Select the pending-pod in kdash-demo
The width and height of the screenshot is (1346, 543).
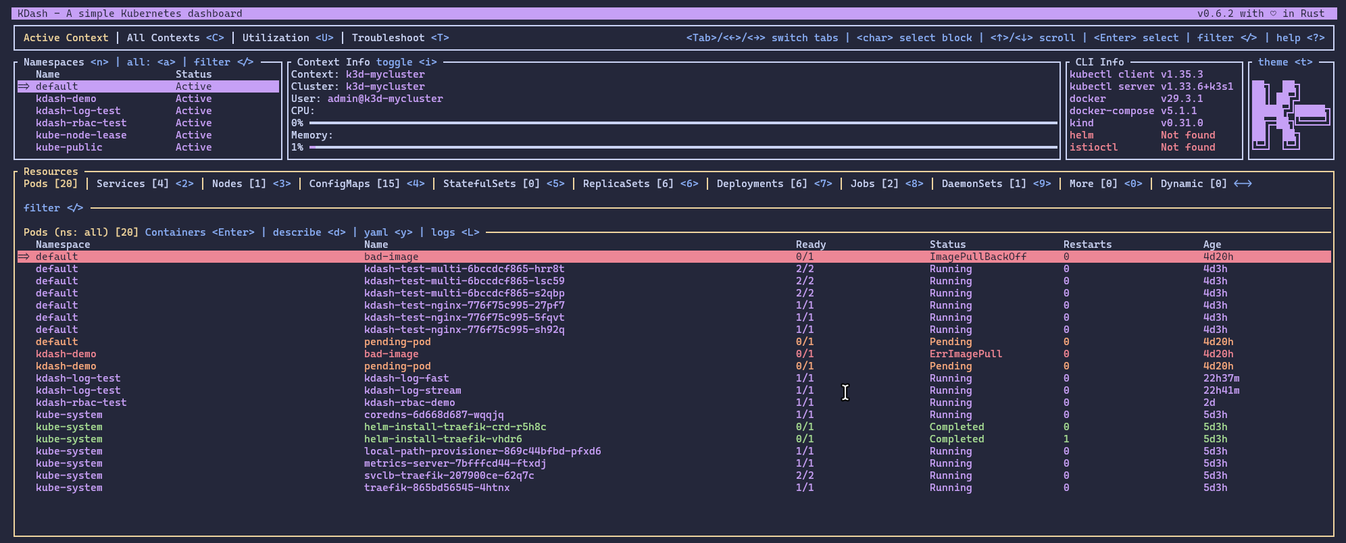click(x=674, y=366)
